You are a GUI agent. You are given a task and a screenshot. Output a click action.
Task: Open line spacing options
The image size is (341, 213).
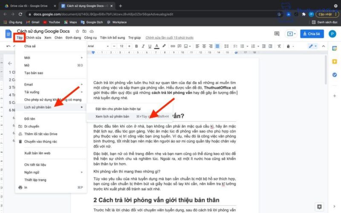(226, 46)
